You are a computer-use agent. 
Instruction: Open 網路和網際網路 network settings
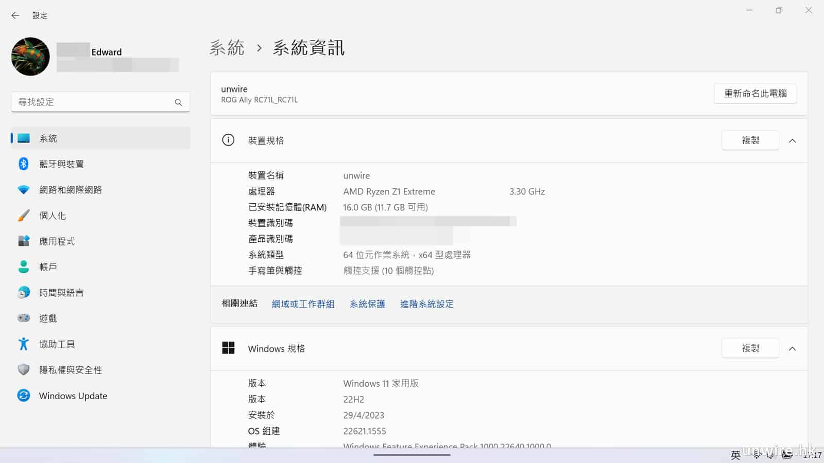click(70, 190)
